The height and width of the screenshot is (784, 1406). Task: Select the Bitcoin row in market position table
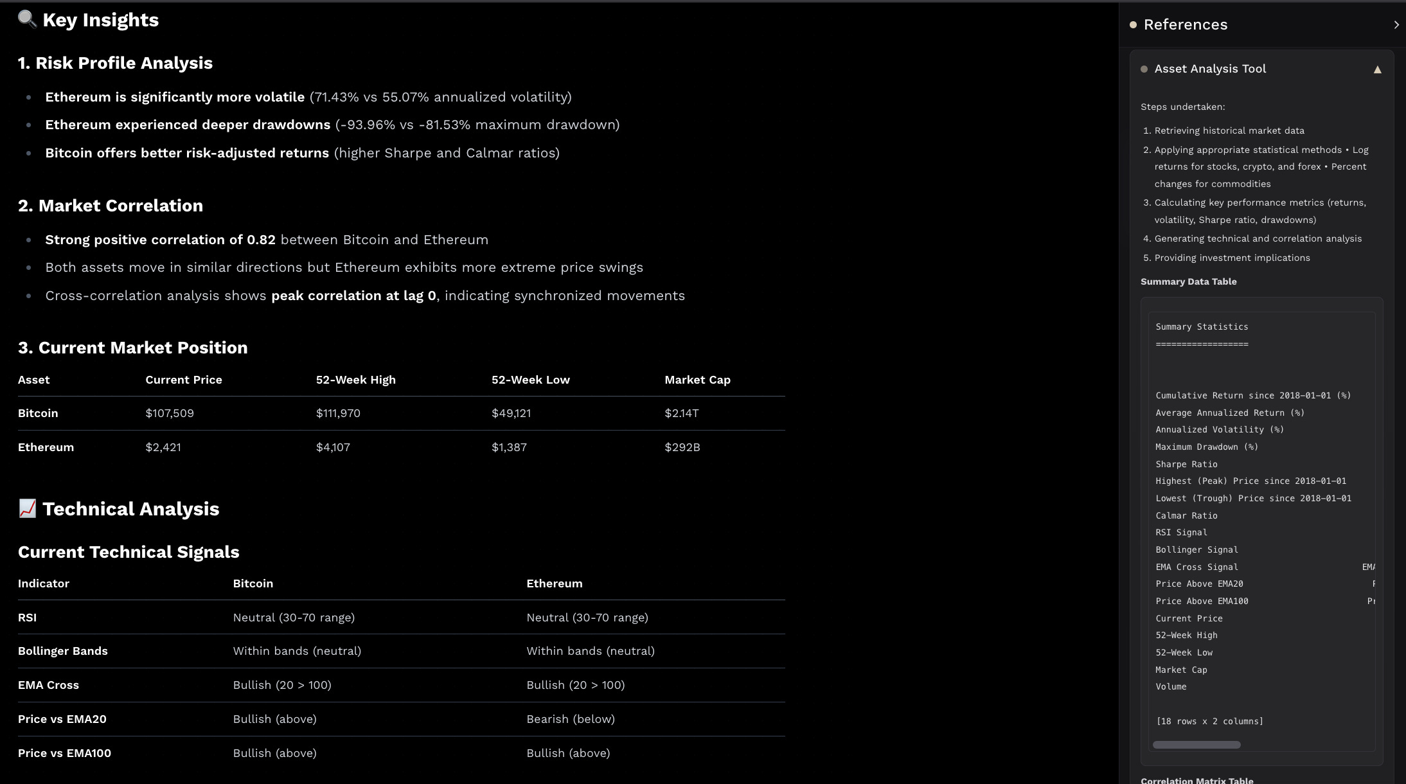tap(38, 413)
